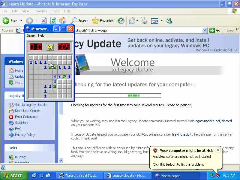
Task: Click the taskbar clock showing 9:11 AM
Action: (229, 175)
